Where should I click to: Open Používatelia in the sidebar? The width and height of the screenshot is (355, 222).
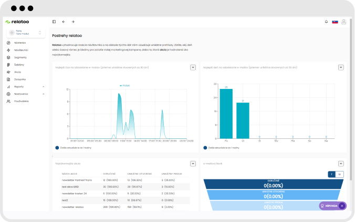(22, 102)
